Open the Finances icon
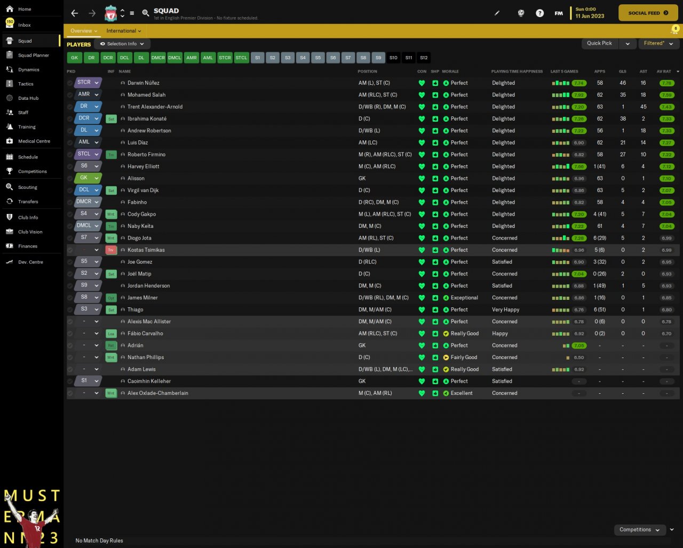Screen dimensions: 683x548 point(10,246)
